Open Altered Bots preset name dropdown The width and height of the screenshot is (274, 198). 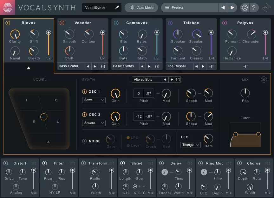(x=147, y=80)
